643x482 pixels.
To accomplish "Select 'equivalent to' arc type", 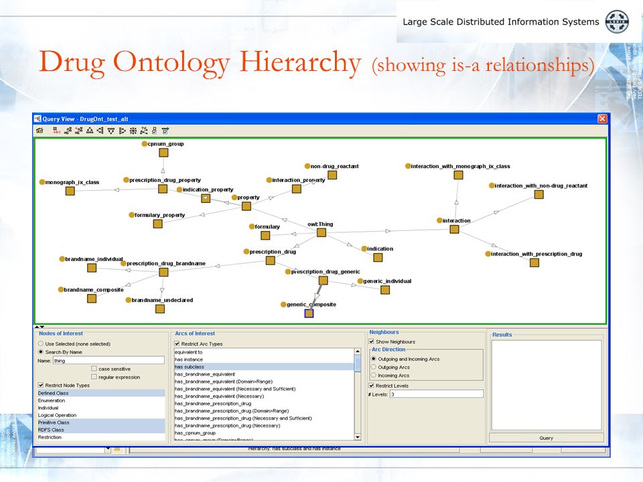I will (264, 352).
